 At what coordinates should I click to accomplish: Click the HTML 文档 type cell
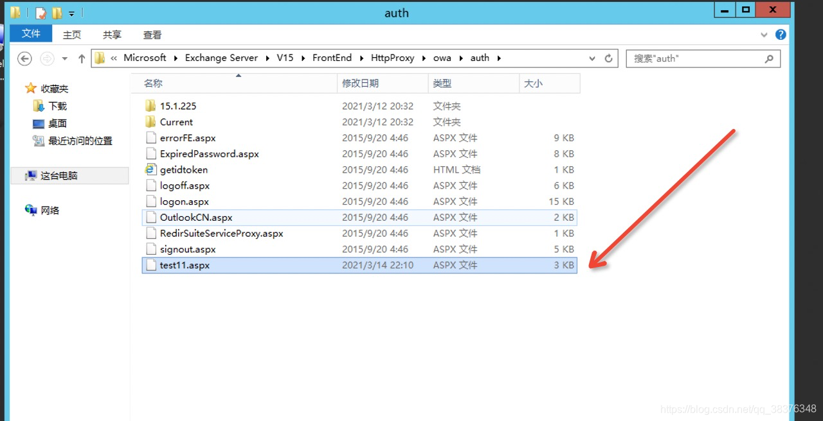pyautogui.click(x=457, y=169)
